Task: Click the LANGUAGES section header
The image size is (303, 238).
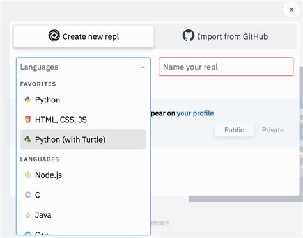Action: pos(40,159)
